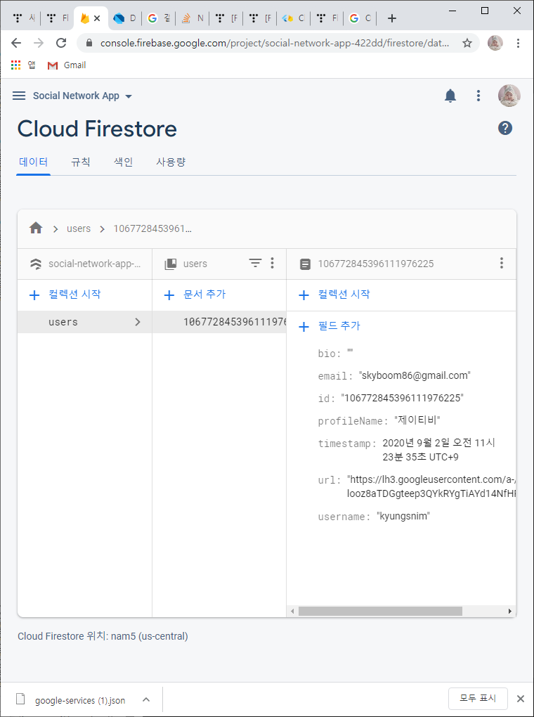
Task: Click 컬렉션 시작 in the root column
Action: click(65, 295)
